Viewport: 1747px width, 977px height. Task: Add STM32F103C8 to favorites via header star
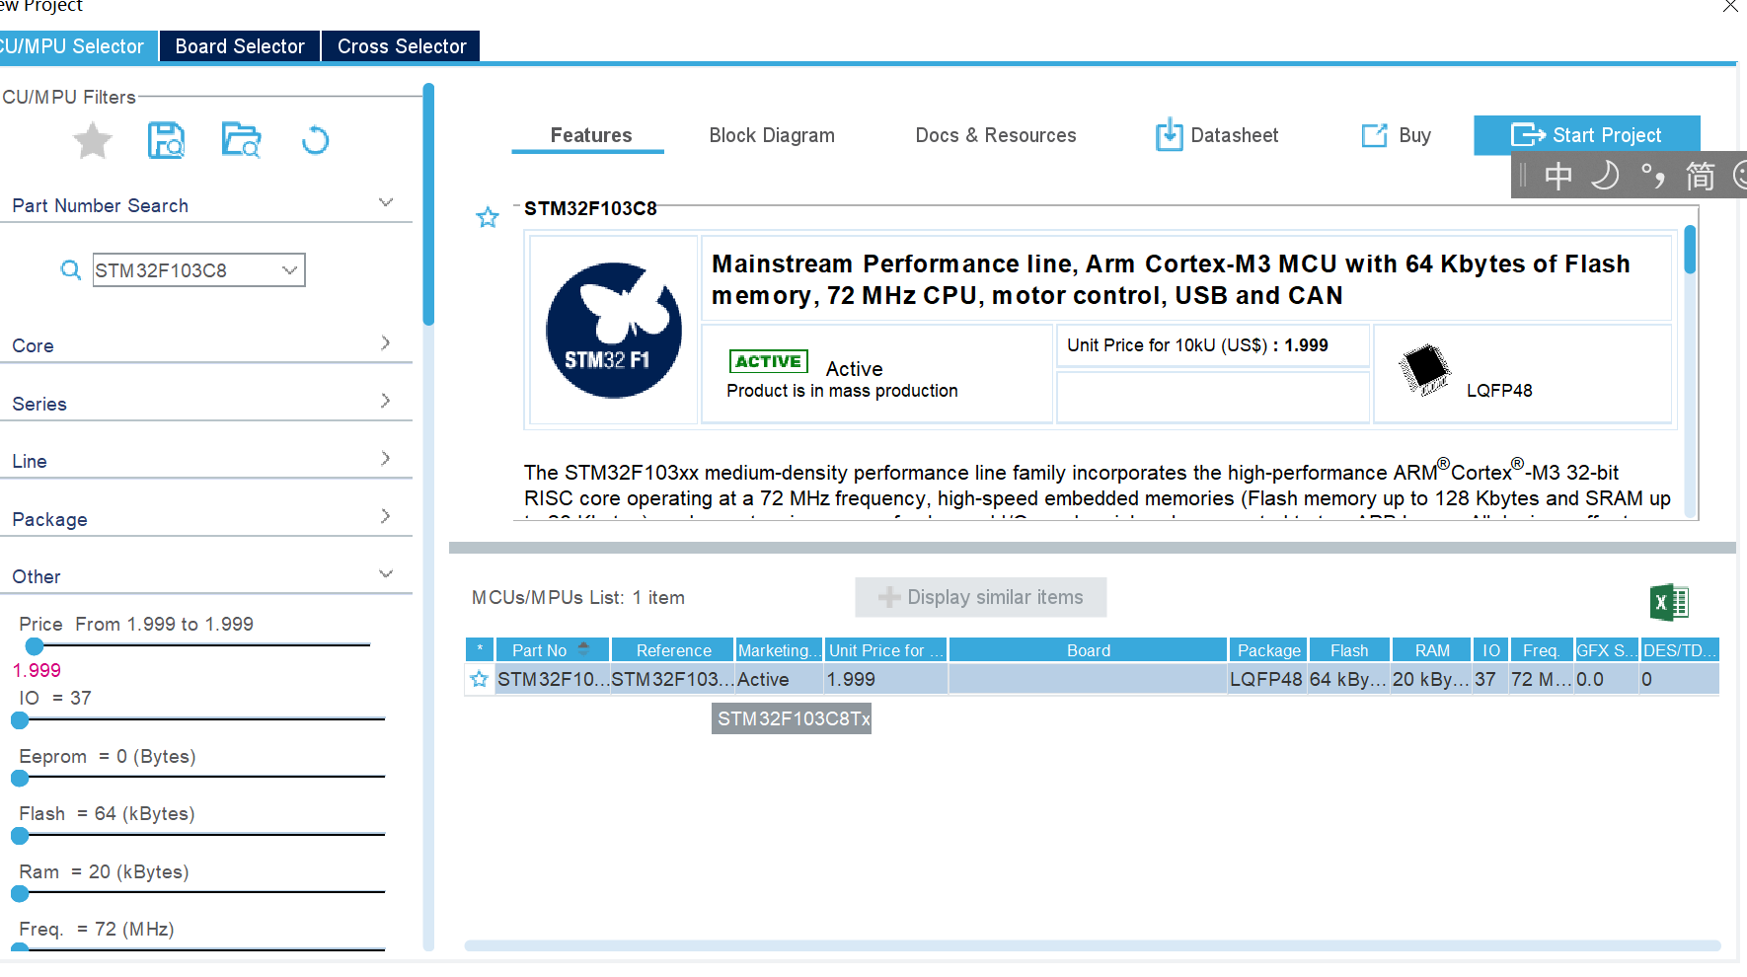[x=488, y=217]
